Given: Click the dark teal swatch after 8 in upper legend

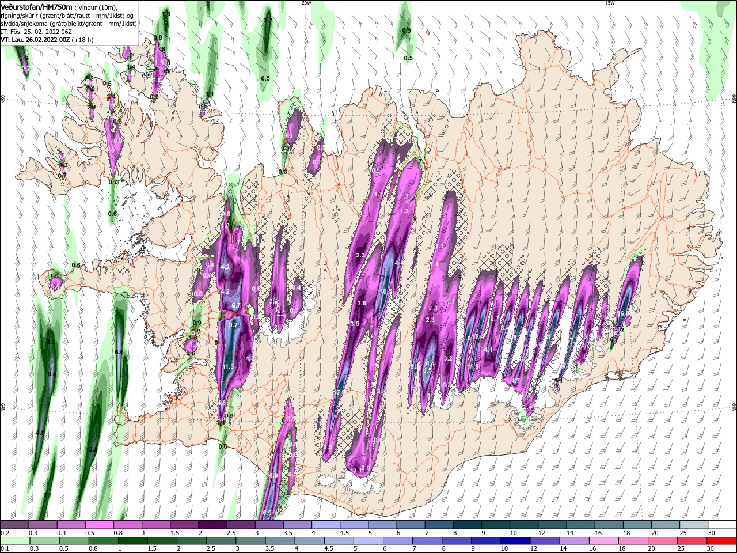Looking at the screenshot, I should (x=468, y=525).
